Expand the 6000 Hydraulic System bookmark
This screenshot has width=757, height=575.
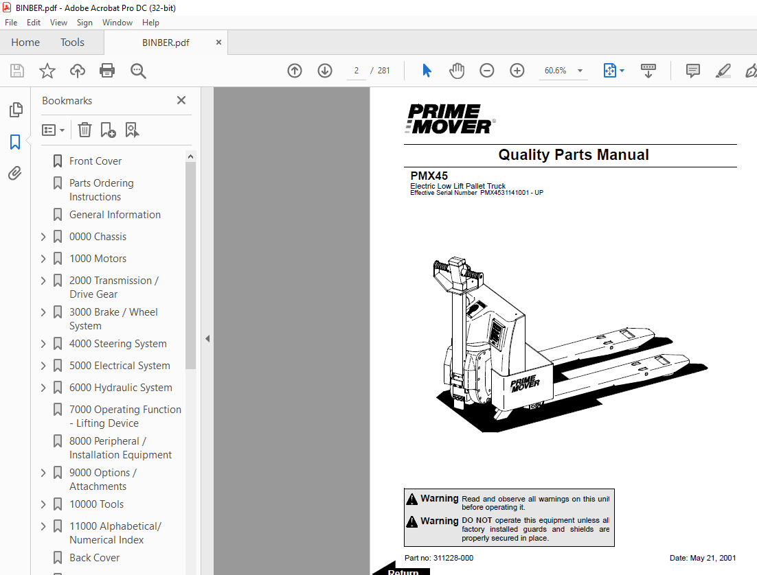pos(43,388)
